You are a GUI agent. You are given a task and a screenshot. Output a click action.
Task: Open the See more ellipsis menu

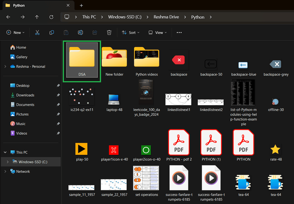(x=179, y=32)
